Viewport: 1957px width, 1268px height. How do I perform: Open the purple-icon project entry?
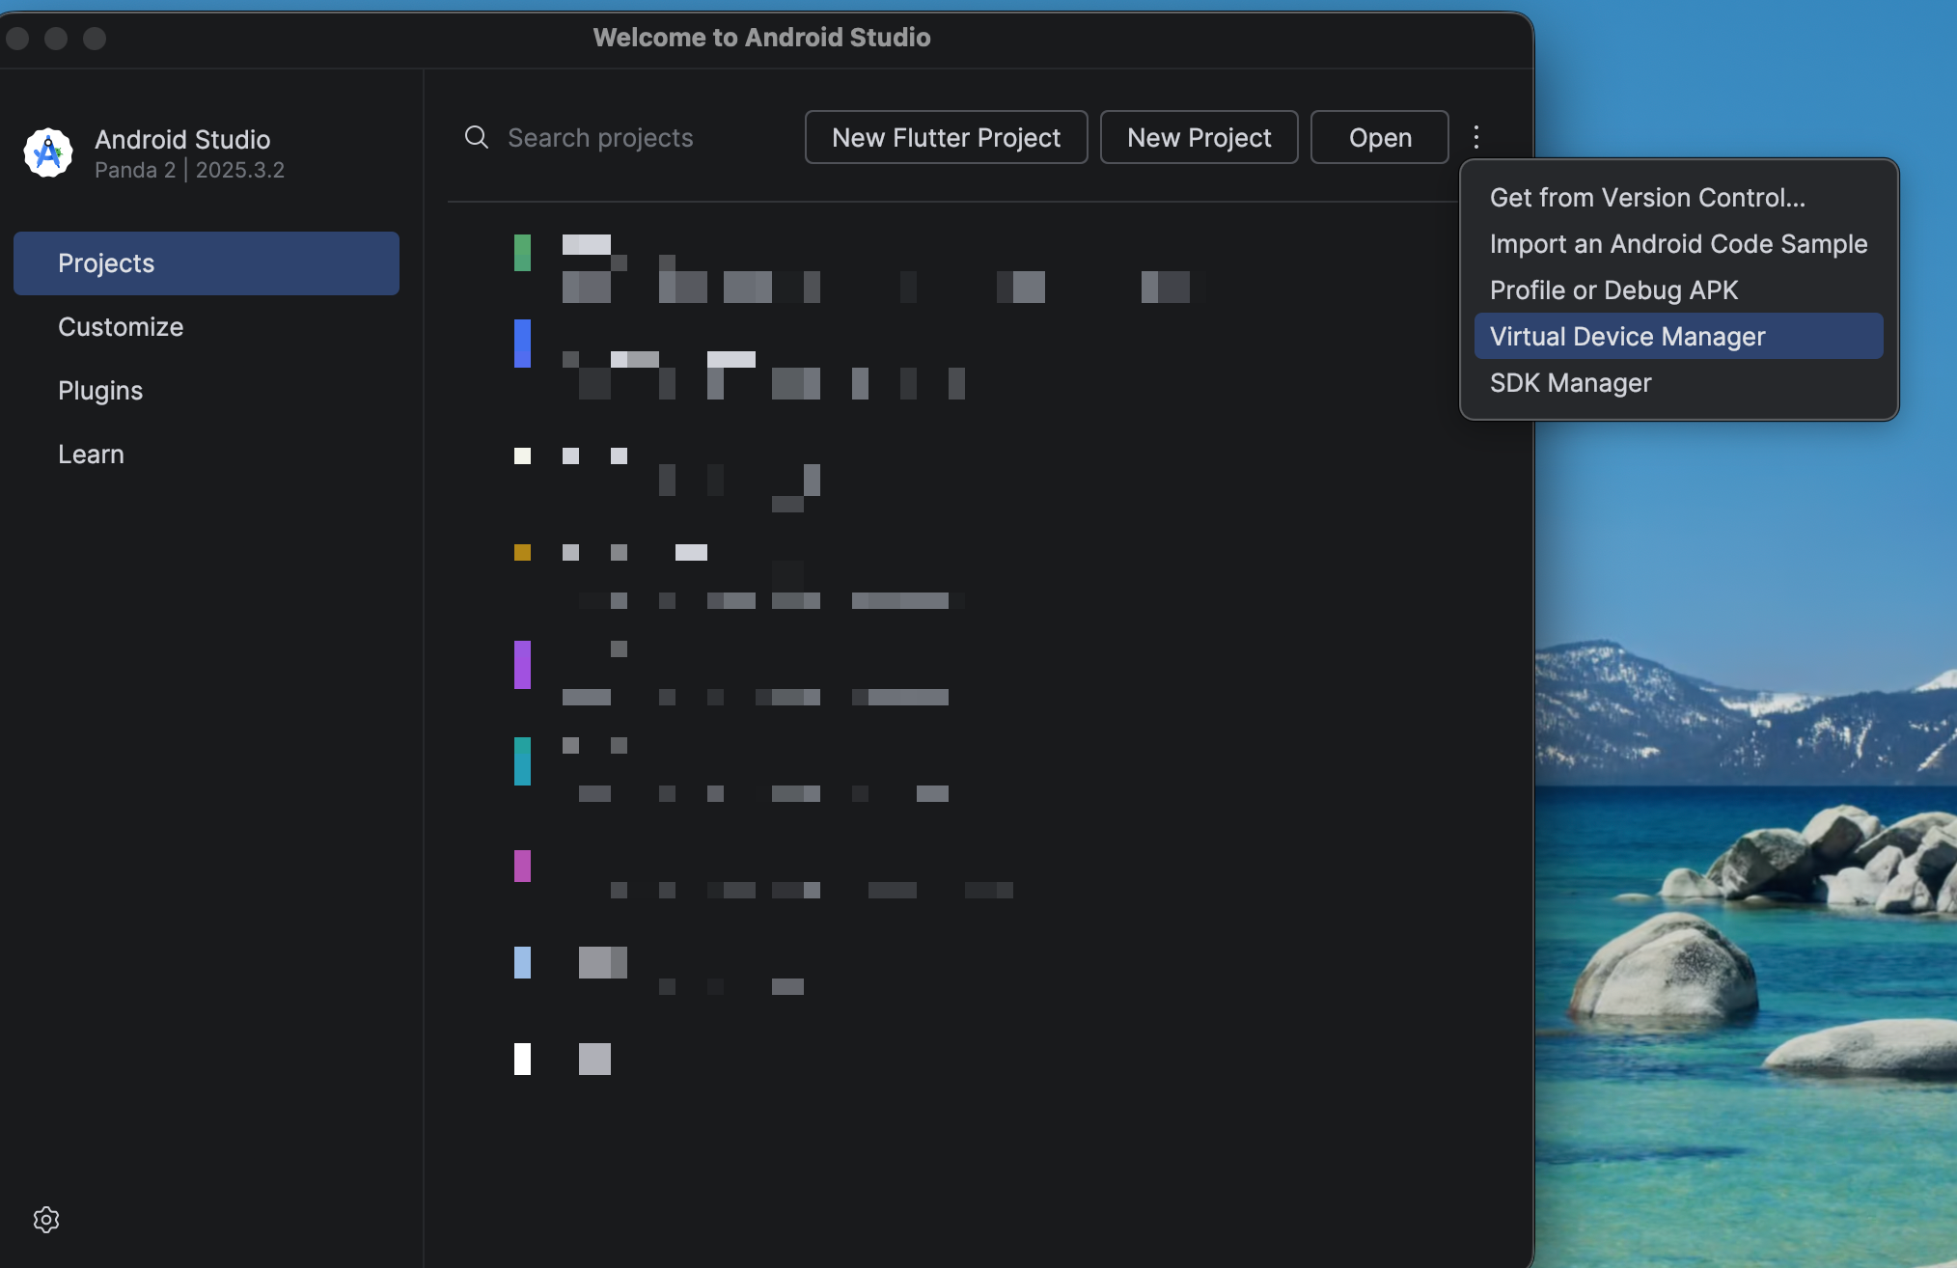click(x=522, y=665)
